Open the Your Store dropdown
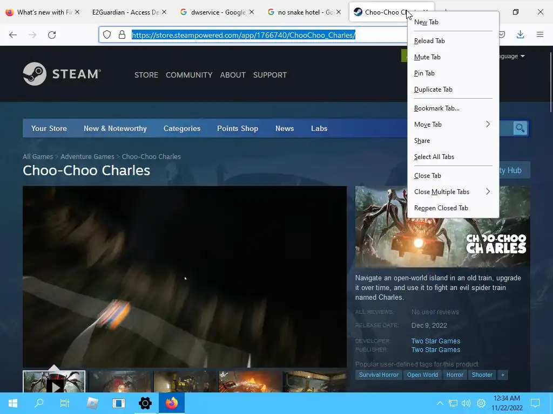This screenshot has height=414, width=553. click(49, 128)
